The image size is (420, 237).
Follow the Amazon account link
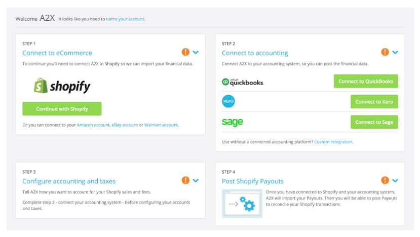tap(93, 125)
